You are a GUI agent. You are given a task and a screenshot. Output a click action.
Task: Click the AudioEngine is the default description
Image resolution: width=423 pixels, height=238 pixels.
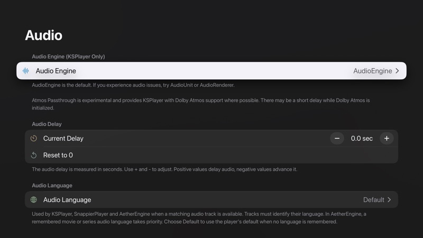pos(133,85)
